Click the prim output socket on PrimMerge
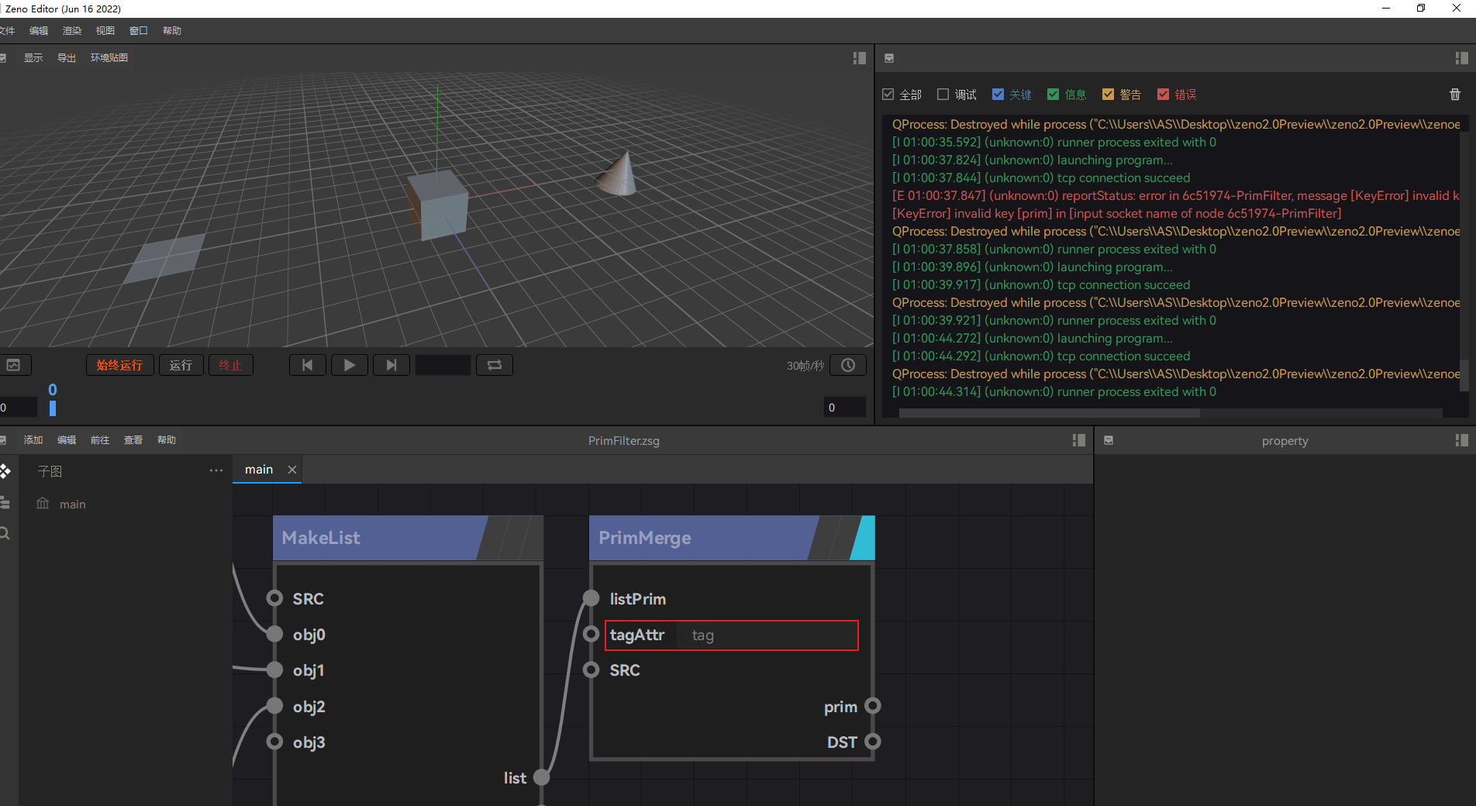 [x=873, y=706]
